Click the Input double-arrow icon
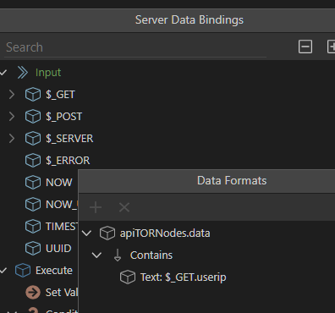 point(23,73)
